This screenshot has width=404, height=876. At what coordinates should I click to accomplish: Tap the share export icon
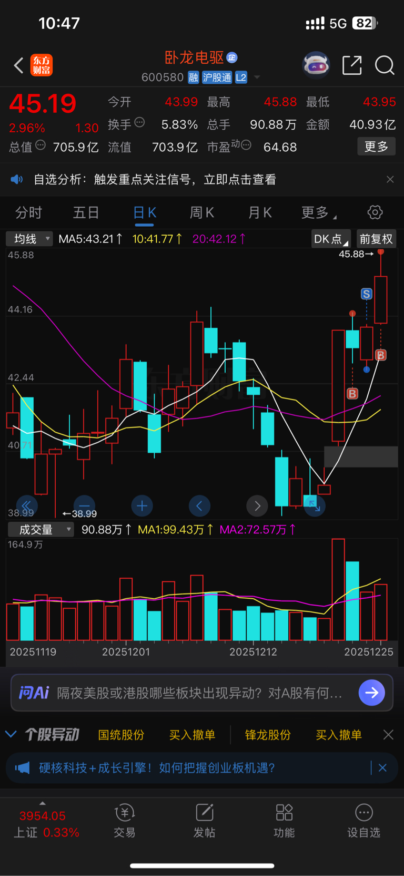pos(352,65)
